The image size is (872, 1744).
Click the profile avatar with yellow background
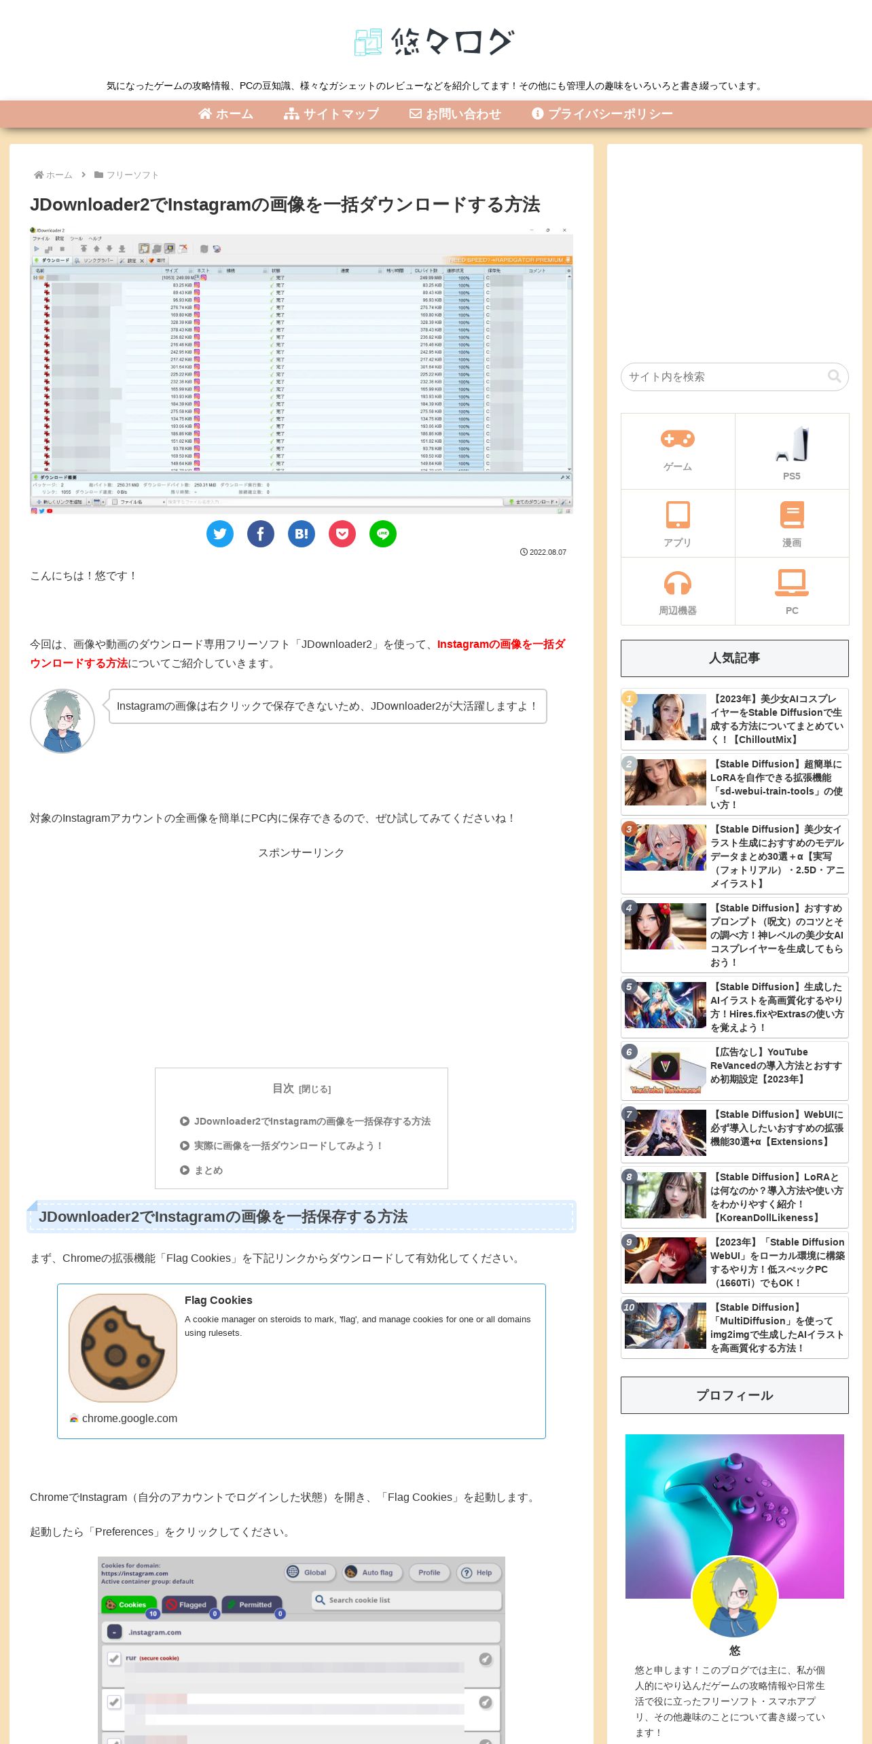tap(735, 1599)
